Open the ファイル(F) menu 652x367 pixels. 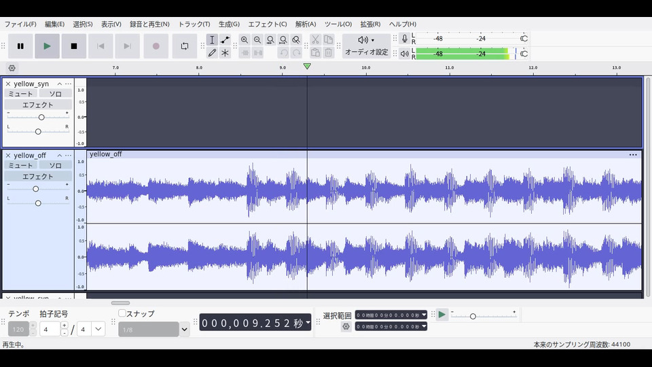pos(20,24)
